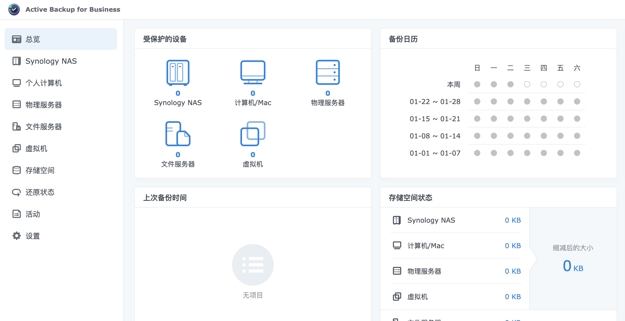Select 物理服务器 in the sidebar
625x321 pixels.
pyautogui.click(x=61, y=105)
